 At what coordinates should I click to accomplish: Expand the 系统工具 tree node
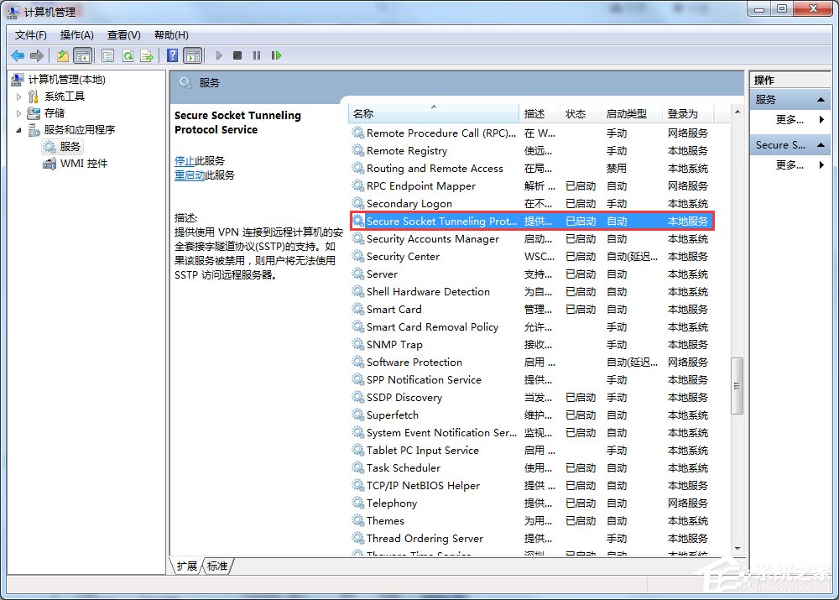click(x=20, y=96)
